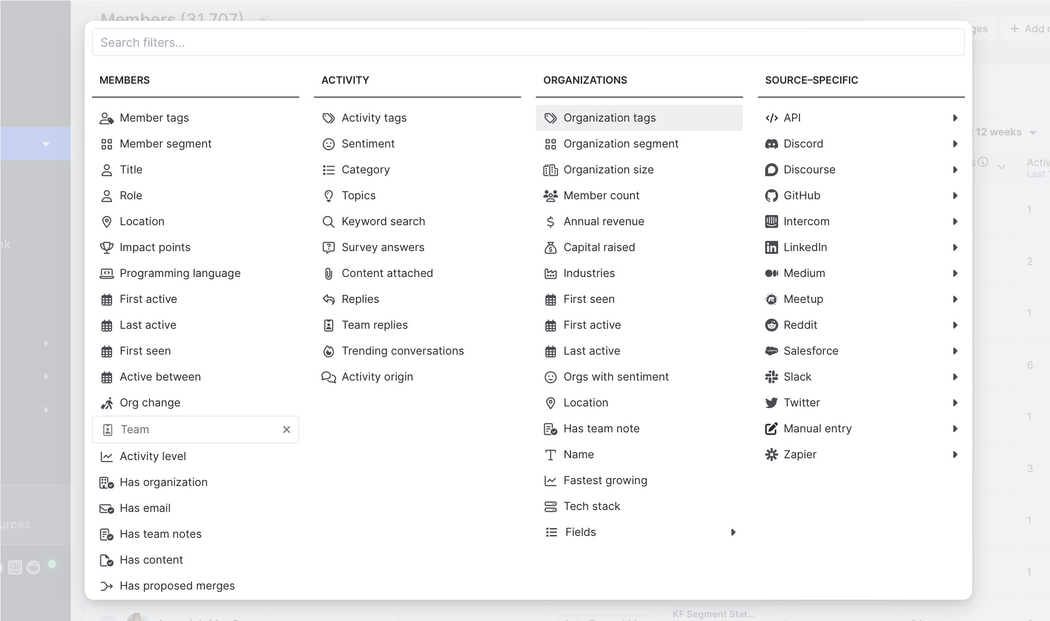Select the Organization tags filter

(639, 118)
